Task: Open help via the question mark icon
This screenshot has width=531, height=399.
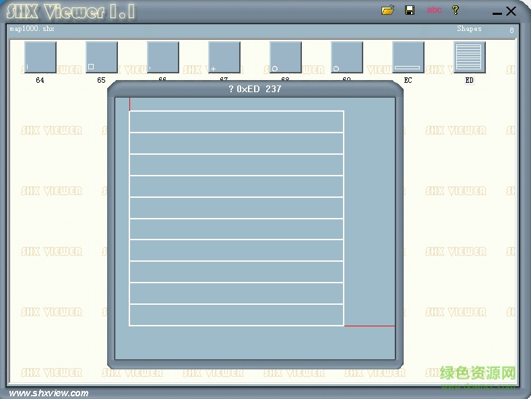Action: pyautogui.click(x=456, y=10)
